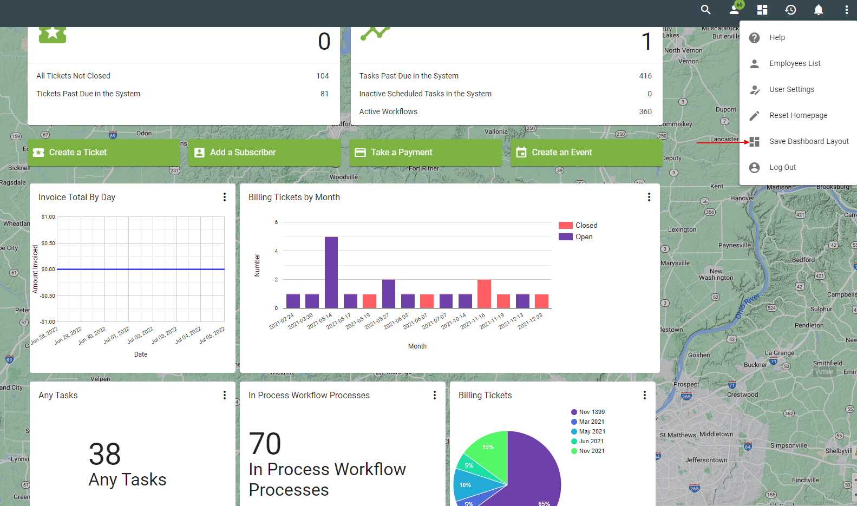Viewport: 857px width, 506px height.
Task: Click Tickets Past Due in the System
Action: point(183,94)
